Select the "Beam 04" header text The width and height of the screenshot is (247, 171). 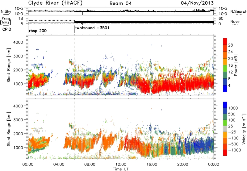(x=120, y=3)
